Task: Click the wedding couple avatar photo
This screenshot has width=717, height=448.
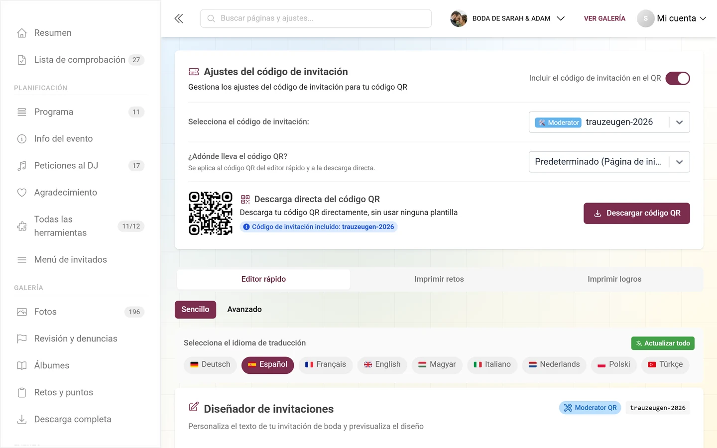Action: pyautogui.click(x=459, y=18)
